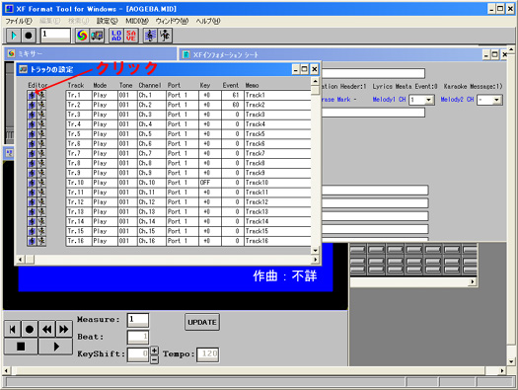Click the play transport button
This screenshot has height=390, width=518.
coord(55,347)
